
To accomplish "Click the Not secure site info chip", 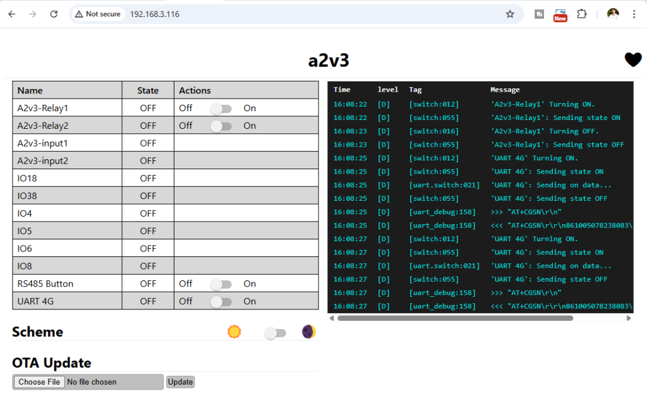I will click(97, 14).
